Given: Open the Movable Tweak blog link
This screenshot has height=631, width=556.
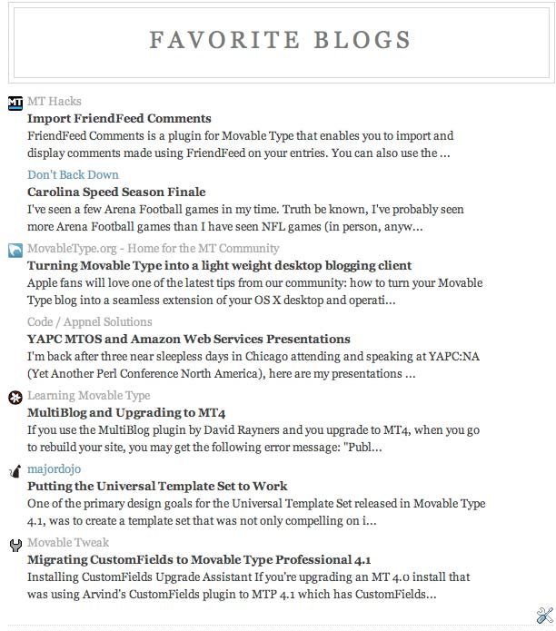Looking at the screenshot, I should (x=68, y=543).
